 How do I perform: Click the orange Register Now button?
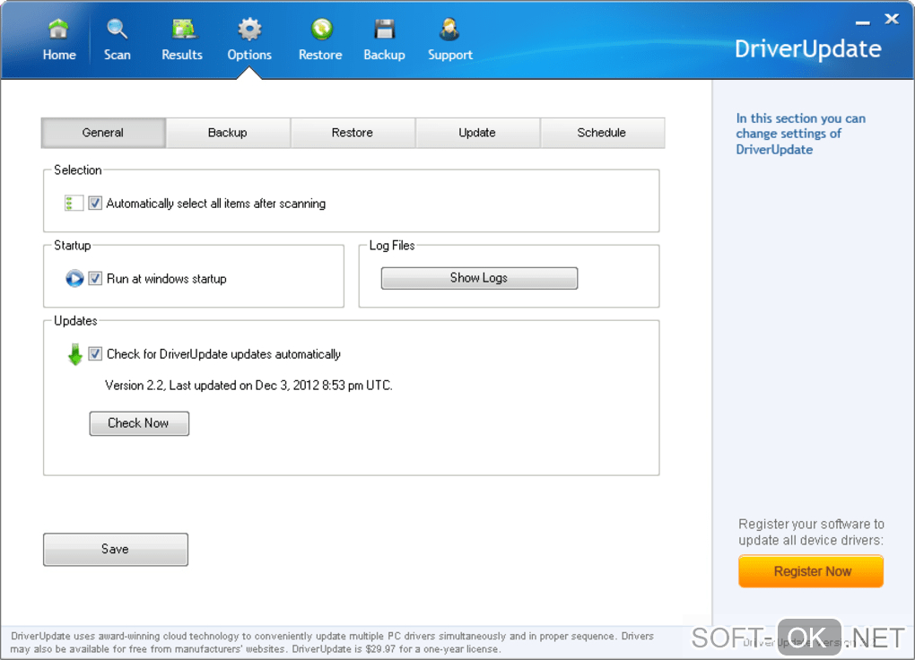pyautogui.click(x=811, y=571)
